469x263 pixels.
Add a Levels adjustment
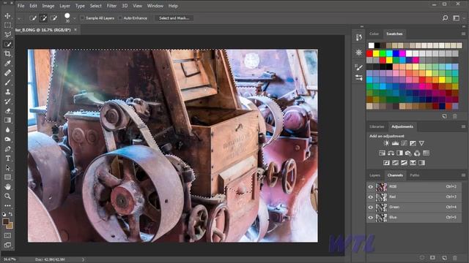(x=395, y=143)
